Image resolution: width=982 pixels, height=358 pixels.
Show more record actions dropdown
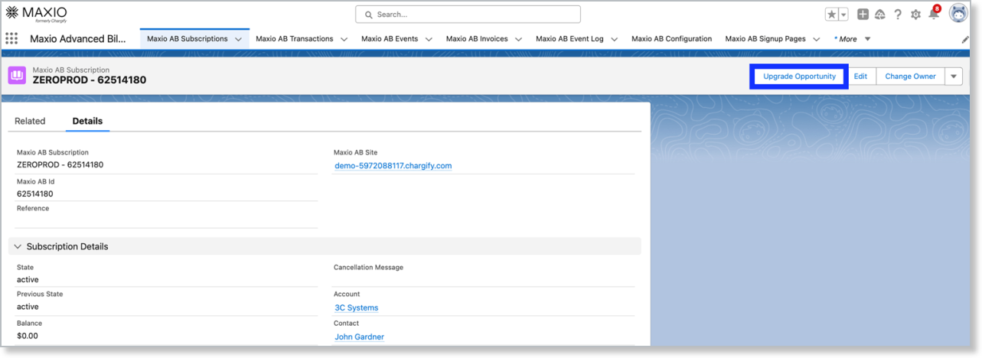[953, 76]
